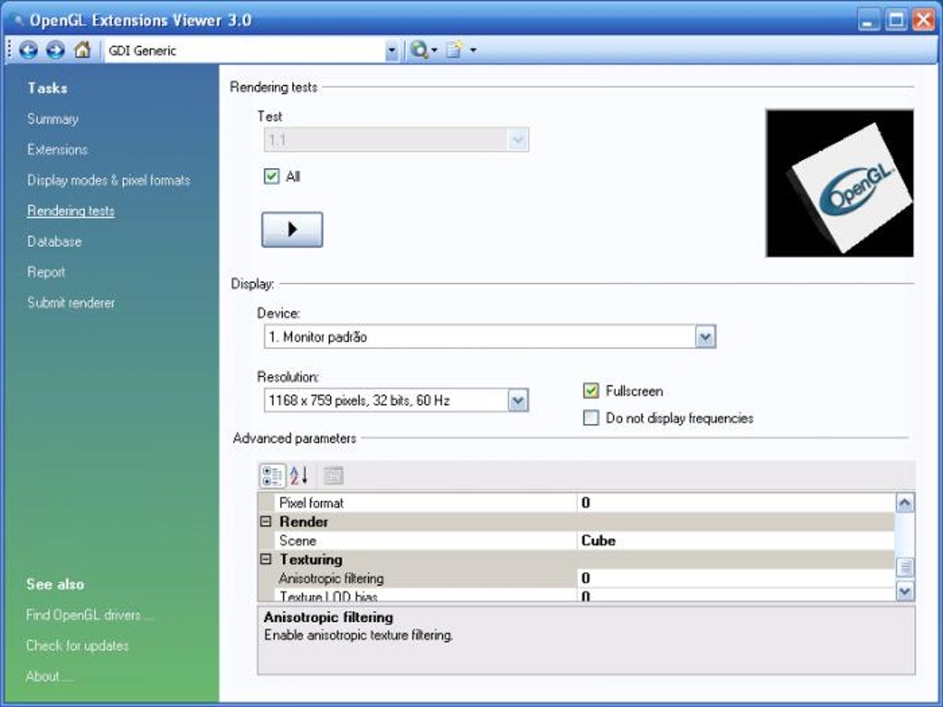943x707 pixels.
Task: Open the About link
Action: pos(49,677)
